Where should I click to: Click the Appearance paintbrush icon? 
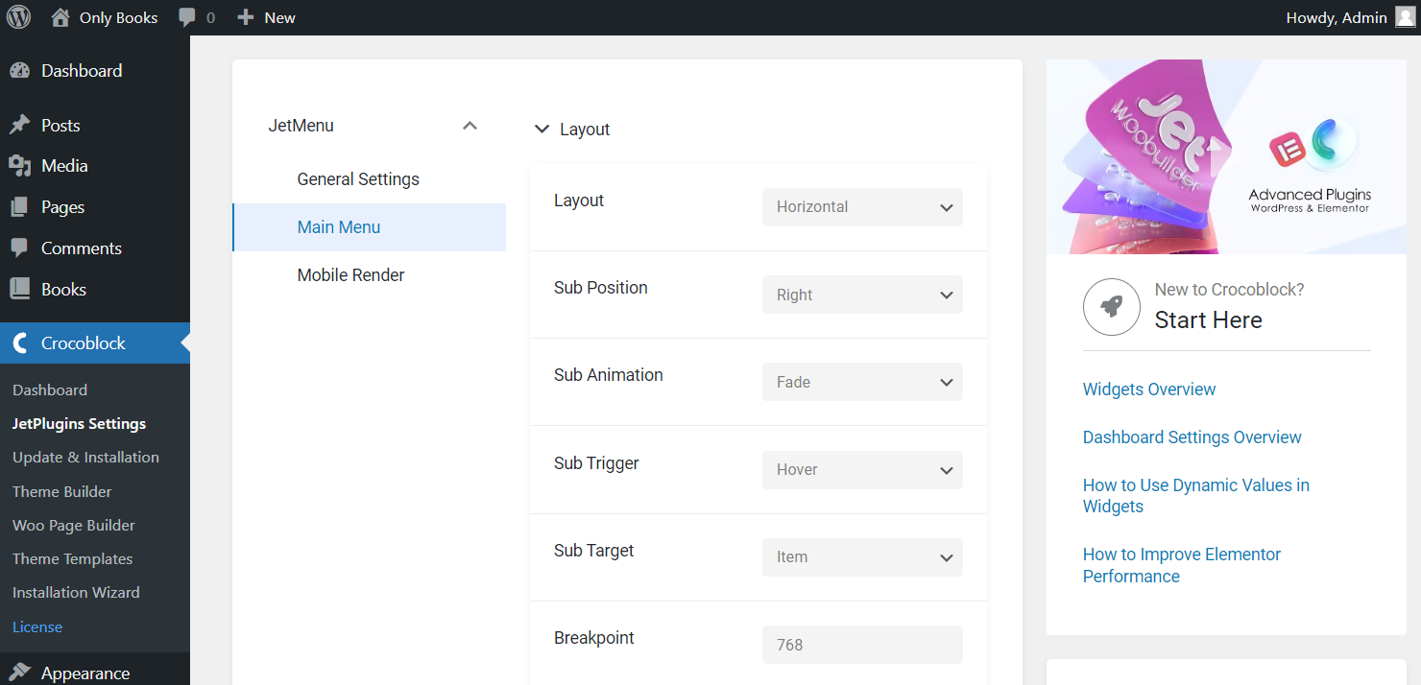[19, 673]
